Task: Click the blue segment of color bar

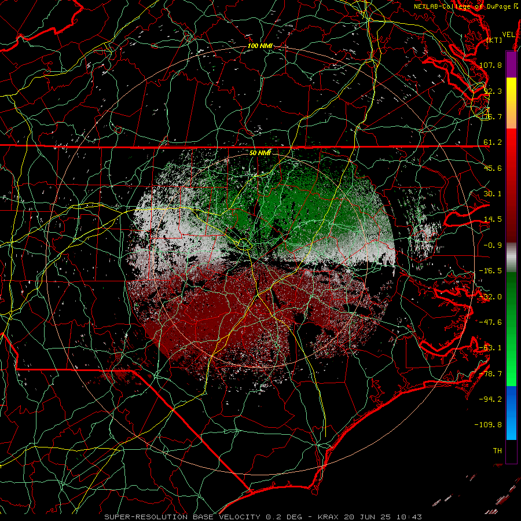Action: pos(511,413)
